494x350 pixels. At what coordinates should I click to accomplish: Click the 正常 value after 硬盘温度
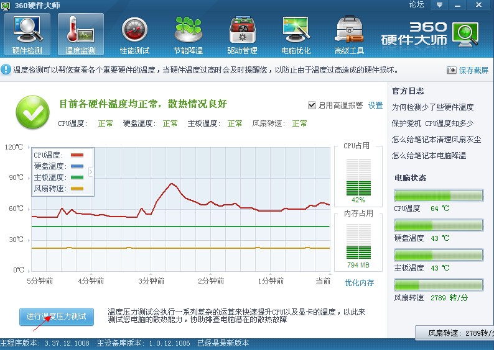(x=170, y=123)
